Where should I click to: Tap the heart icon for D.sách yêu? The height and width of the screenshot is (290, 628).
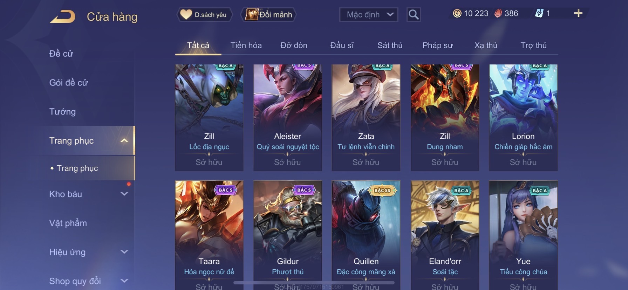coord(186,14)
